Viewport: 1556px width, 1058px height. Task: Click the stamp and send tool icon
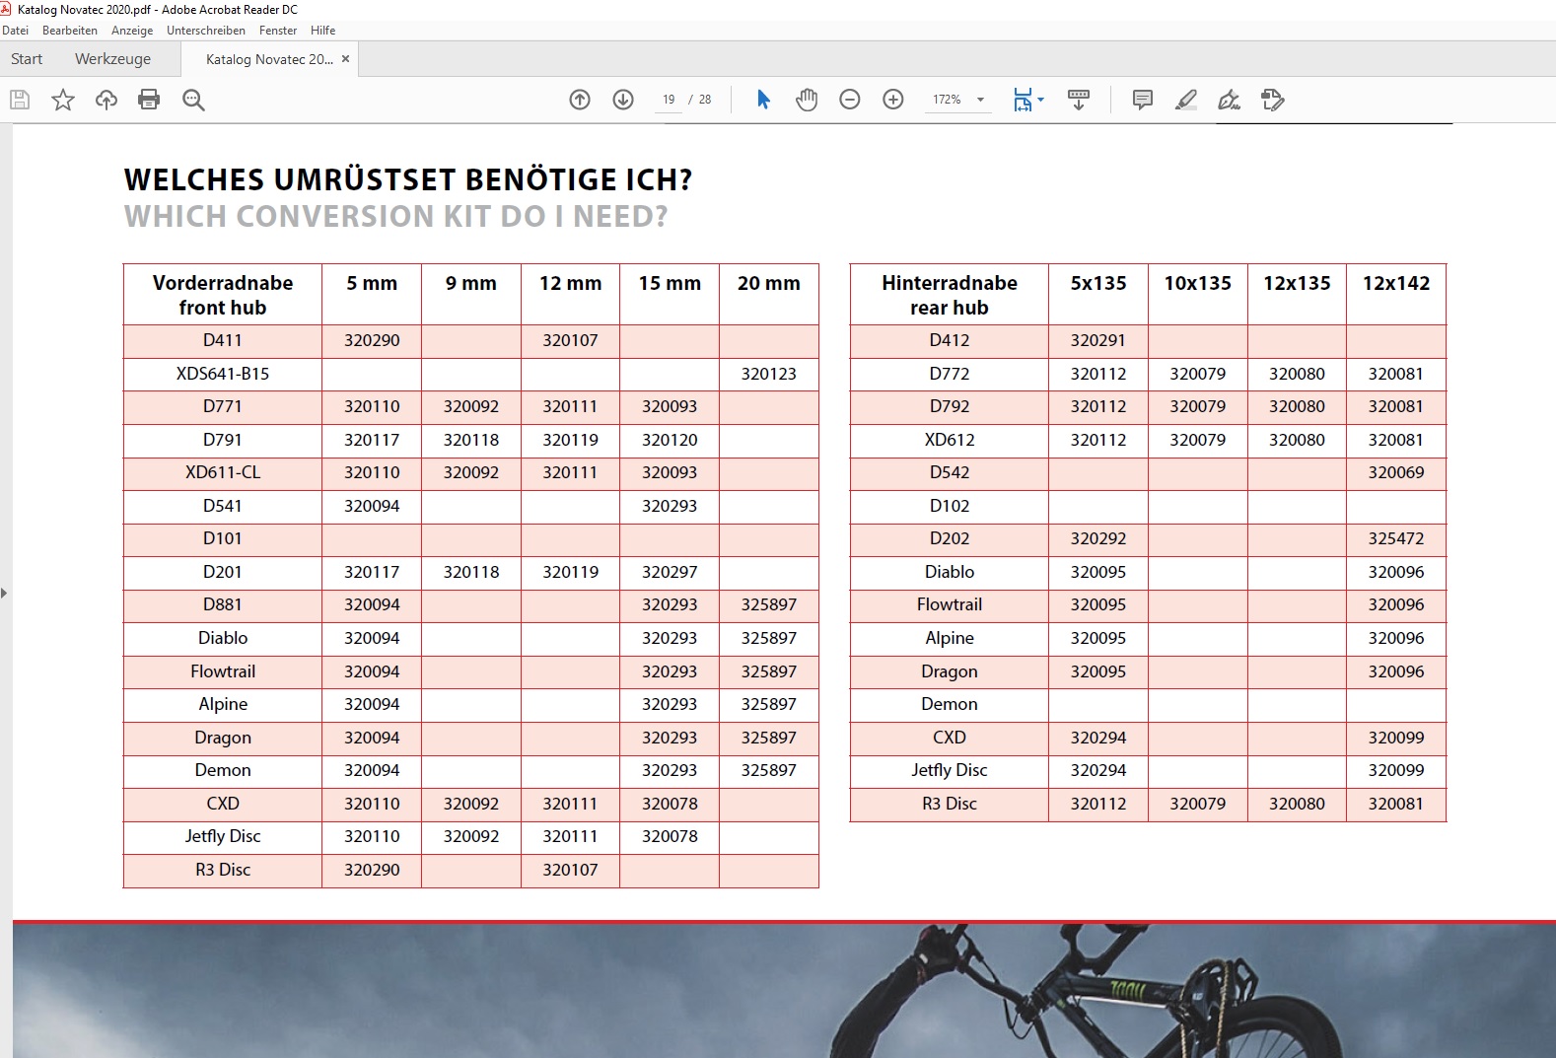point(1273,100)
